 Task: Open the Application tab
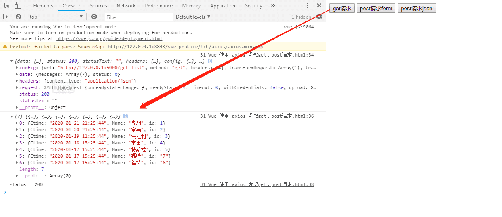[x=223, y=6]
